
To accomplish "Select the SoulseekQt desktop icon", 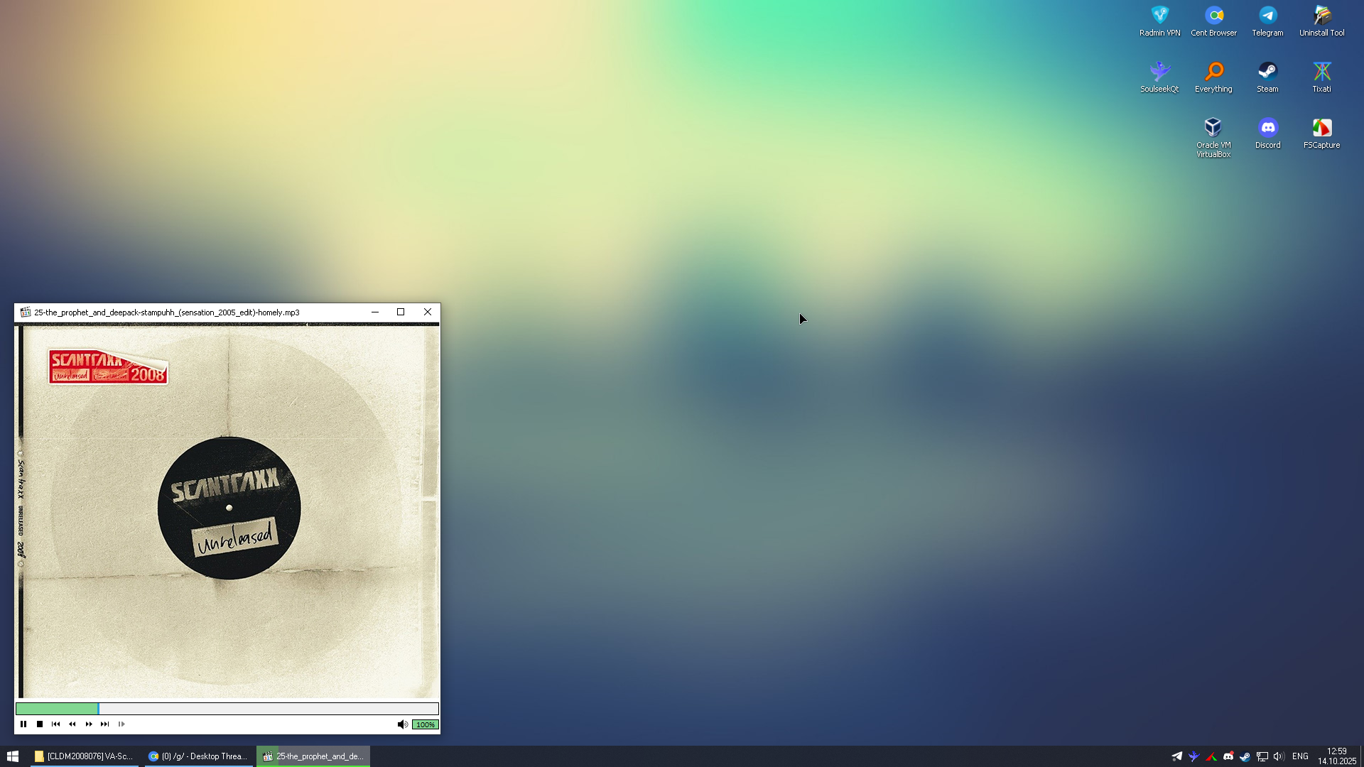I will [x=1159, y=77].
